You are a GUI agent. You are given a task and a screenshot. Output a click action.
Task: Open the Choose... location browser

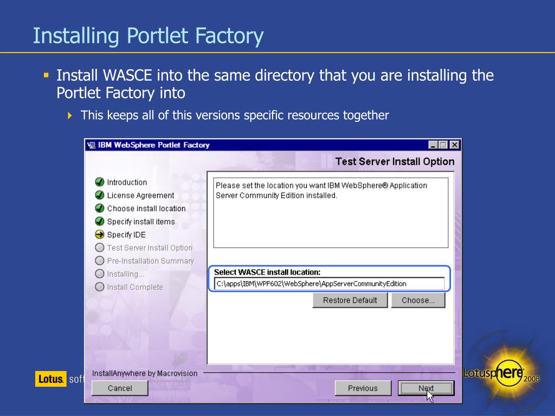pos(418,300)
